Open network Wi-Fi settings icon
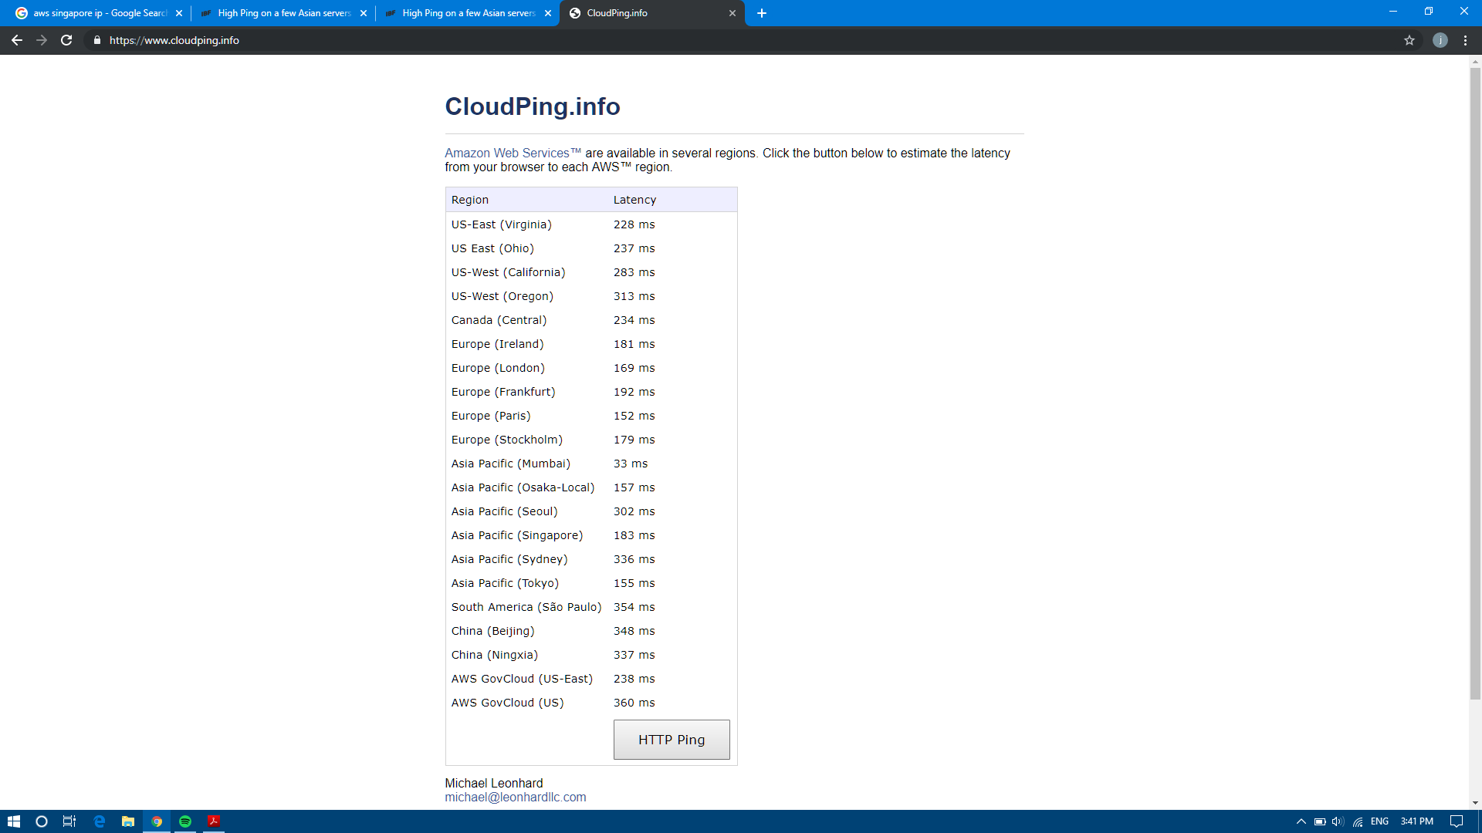 click(x=1358, y=821)
